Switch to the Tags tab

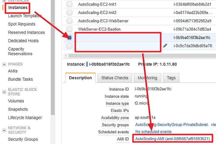(x=171, y=78)
